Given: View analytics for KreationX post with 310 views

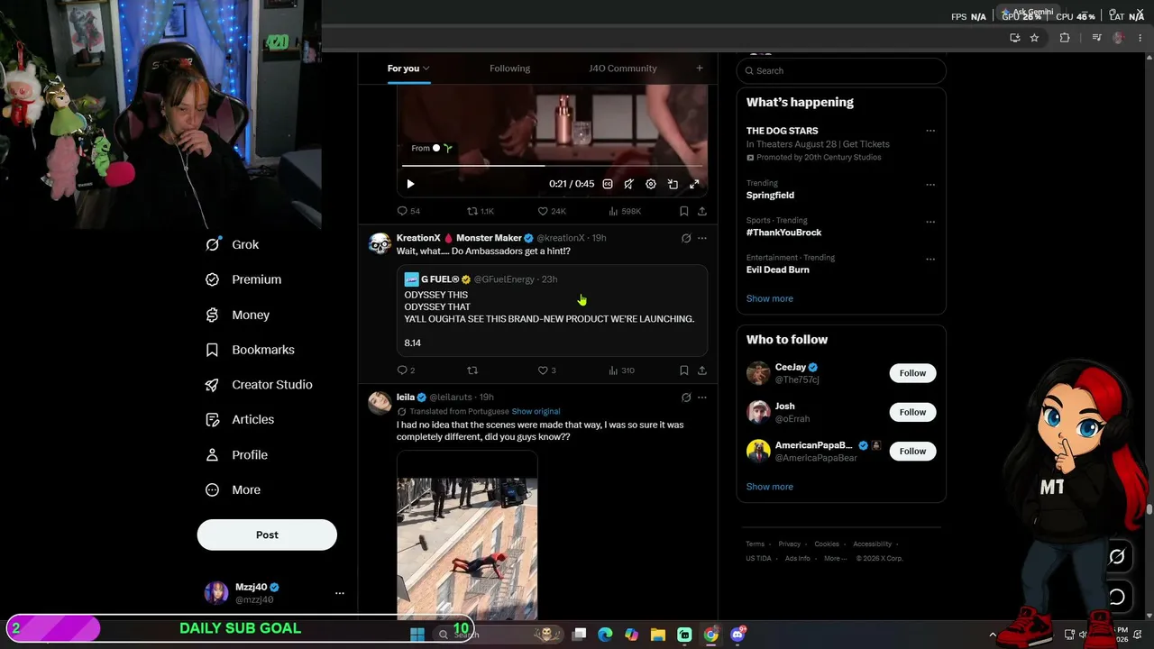Looking at the screenshot, I should [621, 370].
